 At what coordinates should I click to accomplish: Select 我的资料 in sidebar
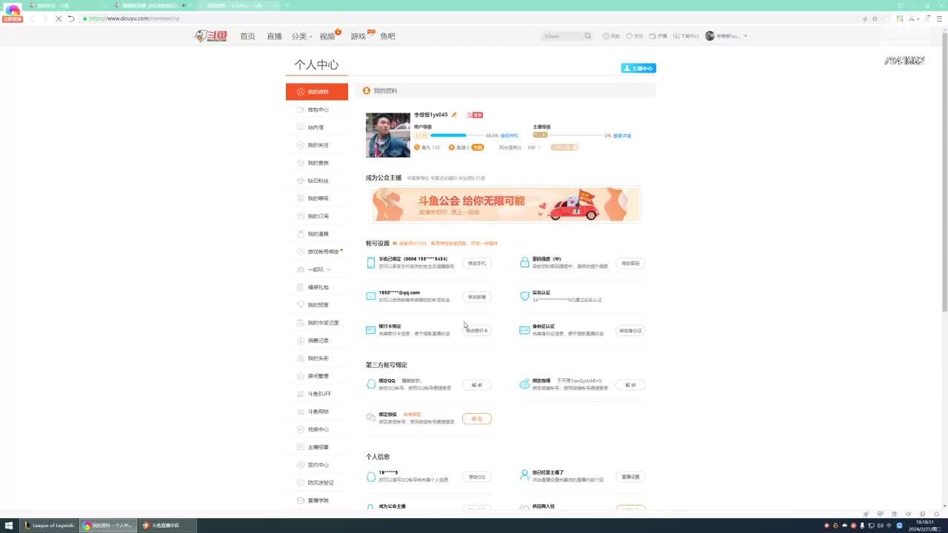(317, 92)
